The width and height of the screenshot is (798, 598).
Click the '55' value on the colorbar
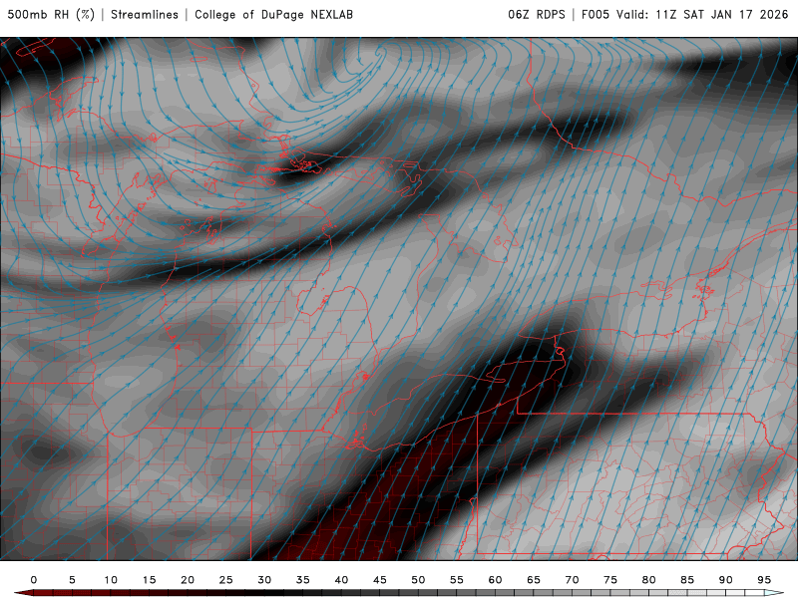457,580
